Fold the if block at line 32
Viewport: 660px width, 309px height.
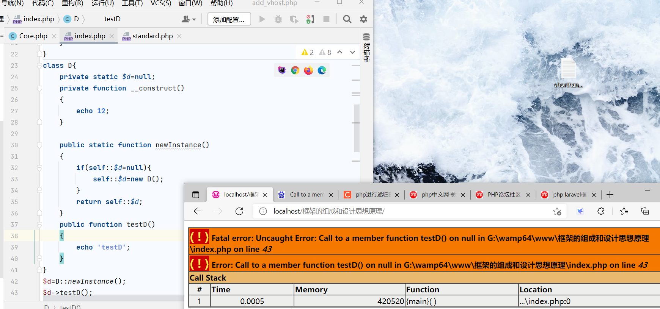coord(39,168)
